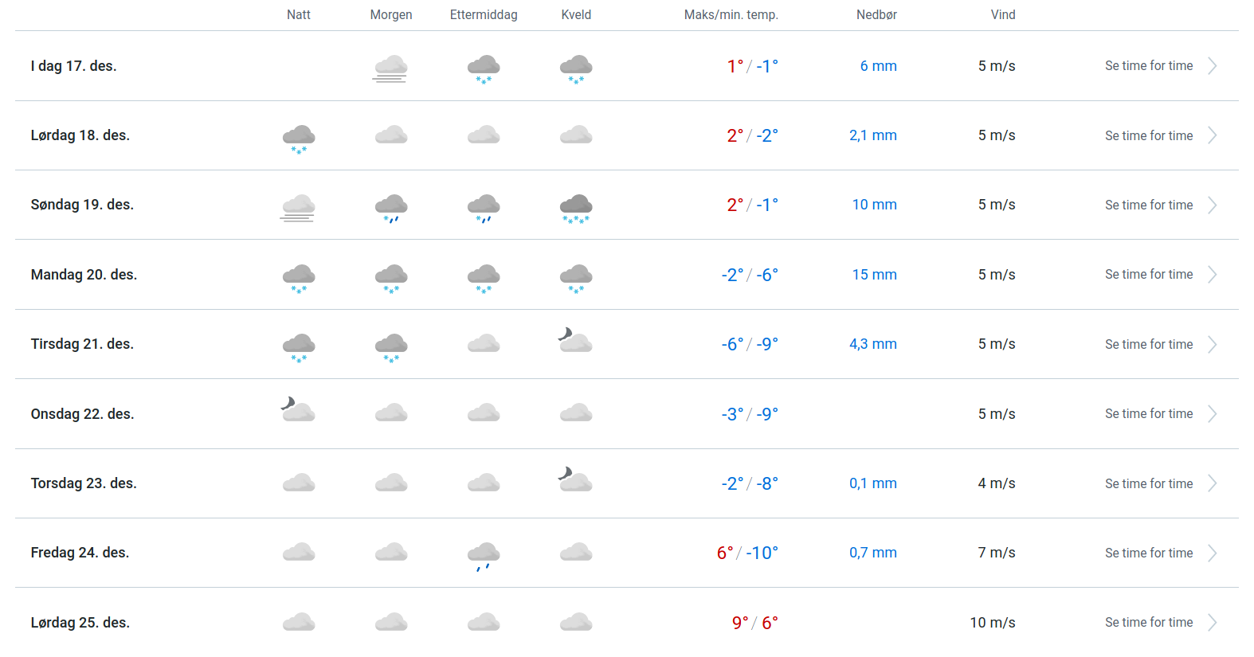Click Tuesday 21 evening partly cloudy moon icon
1254x657 pixels.
pos(575,341)
